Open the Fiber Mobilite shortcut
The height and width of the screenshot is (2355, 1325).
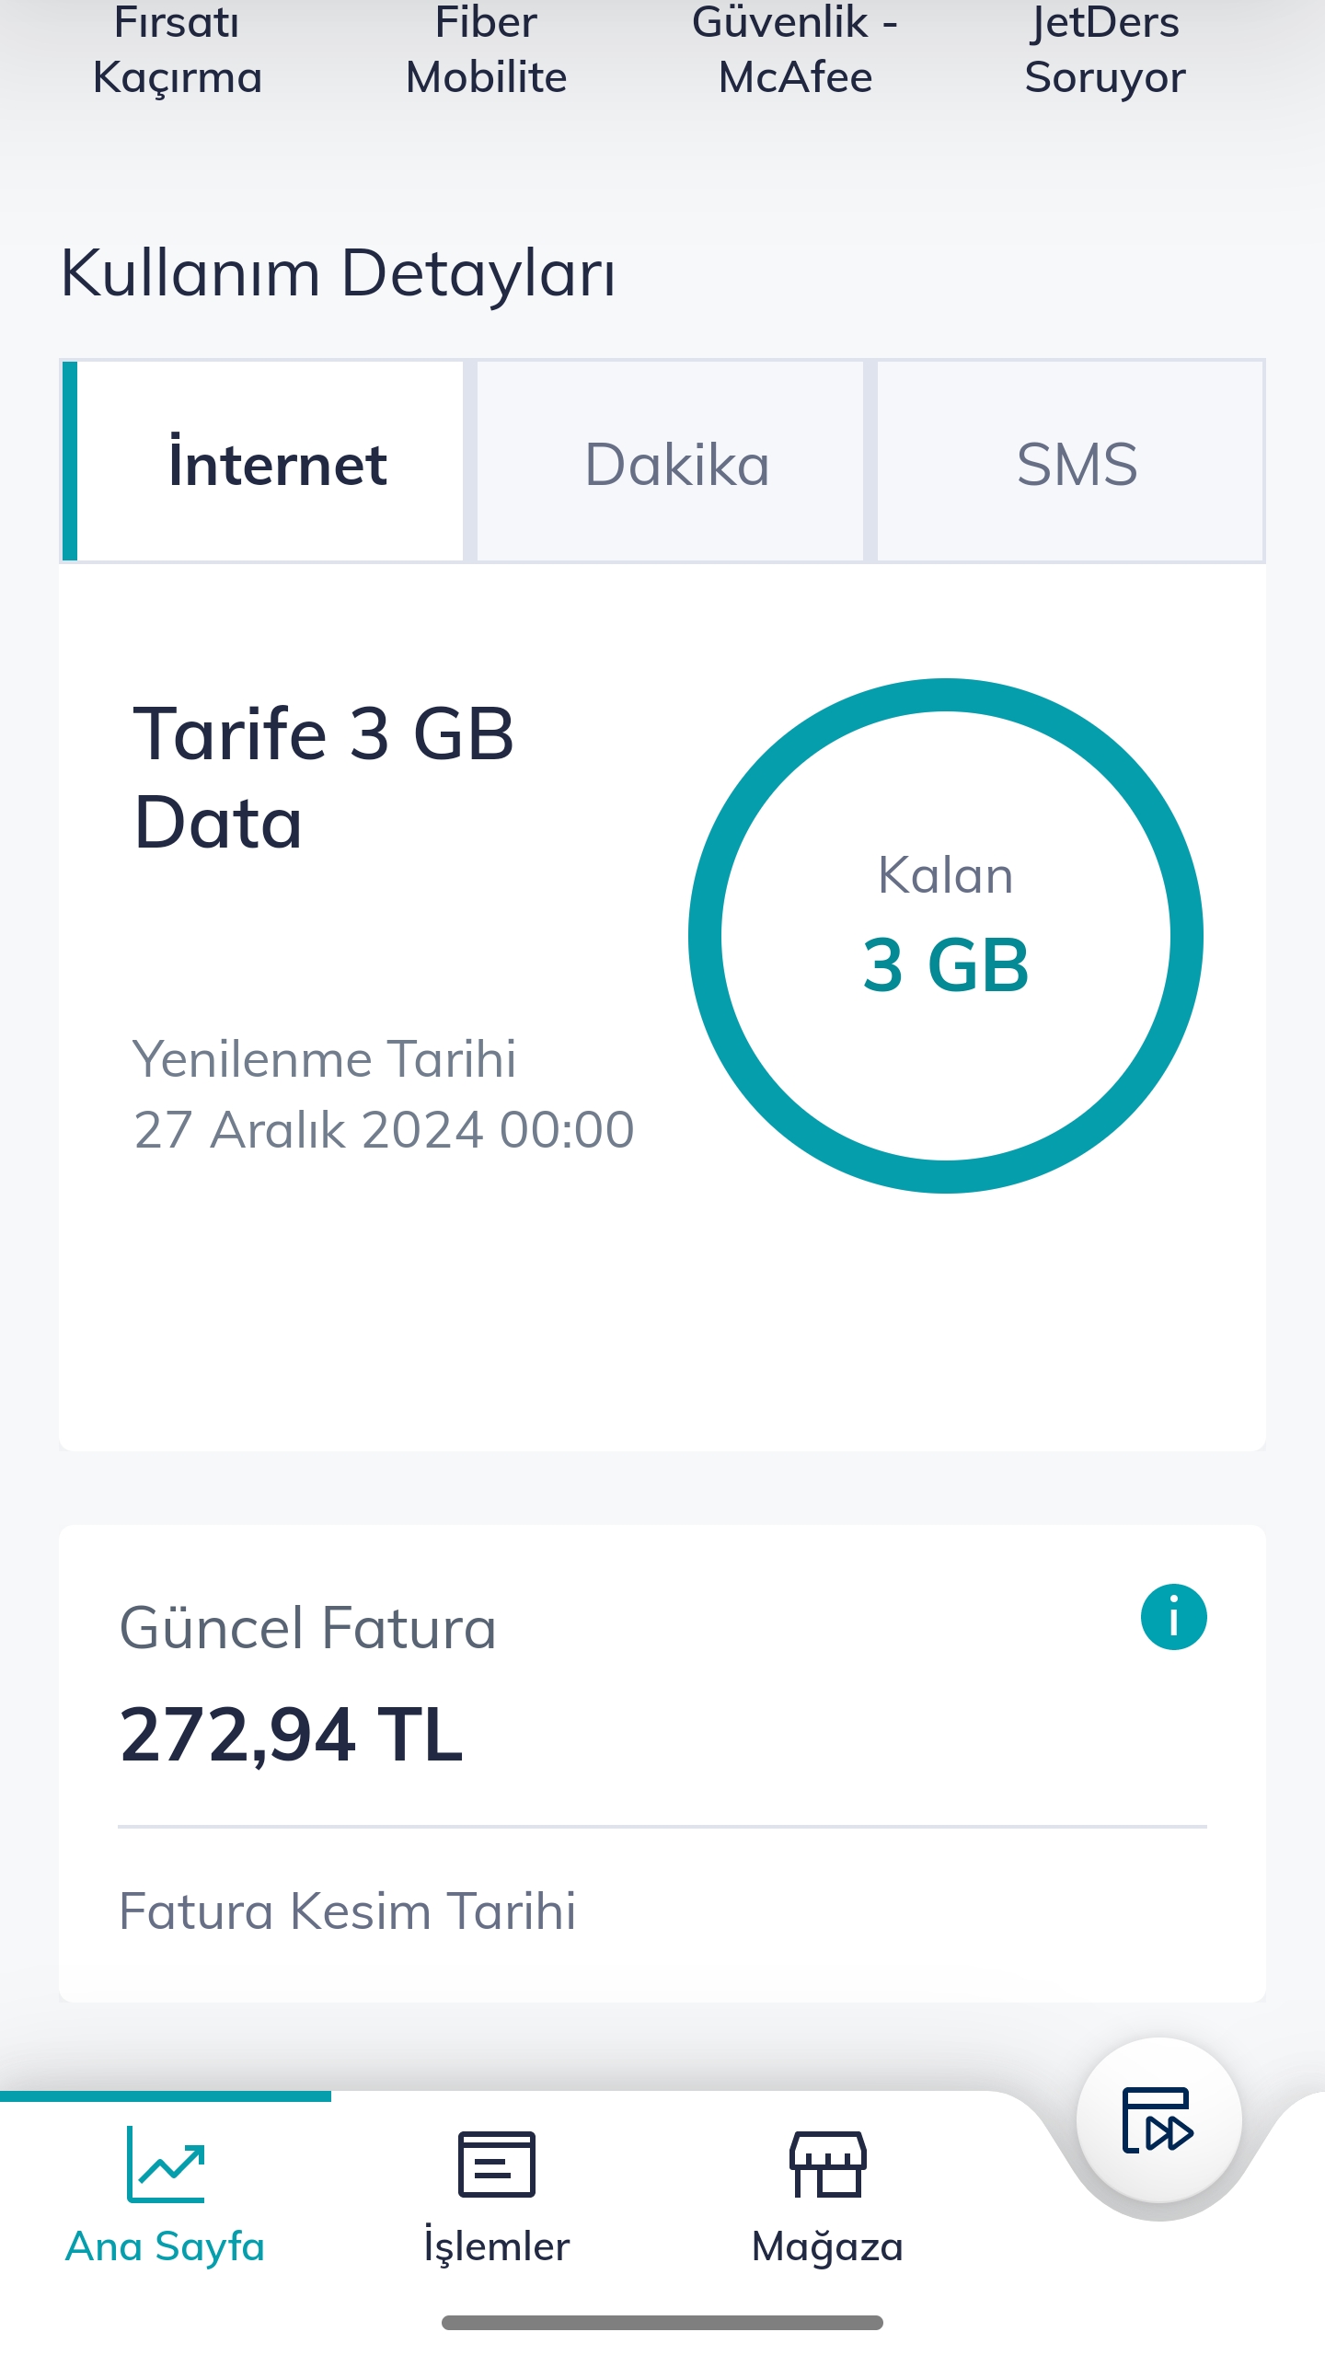click(486, 50)
